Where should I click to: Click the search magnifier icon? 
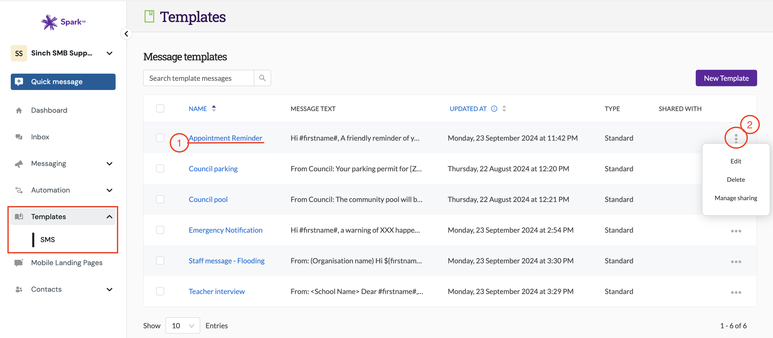pyautogui.click(x=262, y=78)
